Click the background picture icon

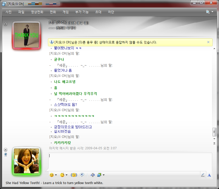[x=99, y=175]
